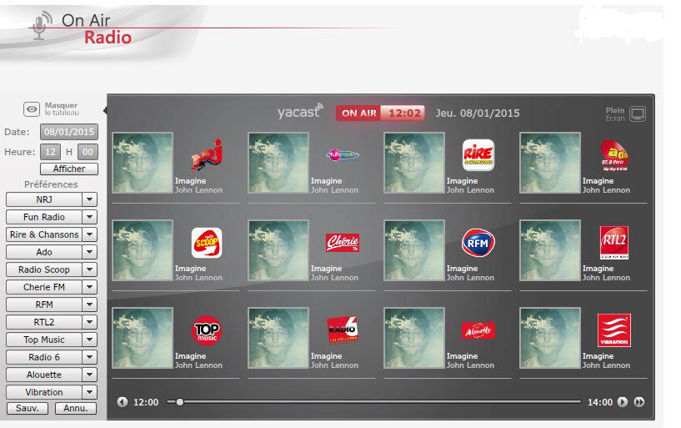Step forward with arrow next to 14:00
The height and width of the screenshot is (428, 681).
click(623, 402)
